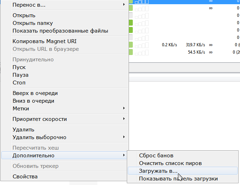Stop torrent using "Стоп"
The height and width of the screenshot is (185, 240).
(19, 83)
